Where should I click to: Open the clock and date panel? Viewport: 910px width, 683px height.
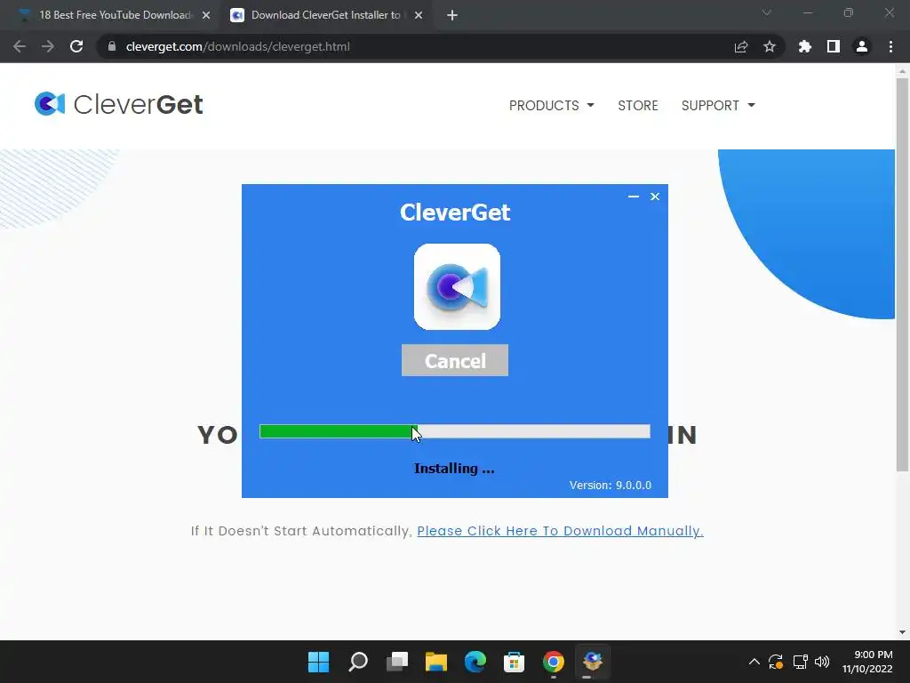click(867, 662)
